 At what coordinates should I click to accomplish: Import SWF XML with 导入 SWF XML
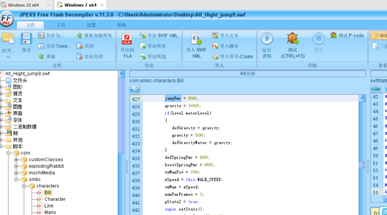pyautogui.click(x=196, y=46)
